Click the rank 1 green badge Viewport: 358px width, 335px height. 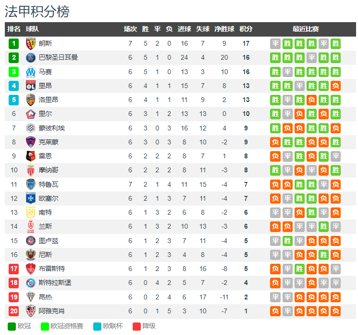click(14, 44)
